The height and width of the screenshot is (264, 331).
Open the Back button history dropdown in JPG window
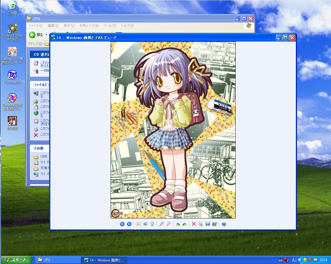coord(46,35)
